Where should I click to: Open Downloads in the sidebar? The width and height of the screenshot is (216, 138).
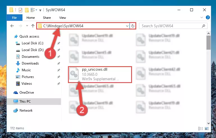pyautogui.click(x=30, y=63)
